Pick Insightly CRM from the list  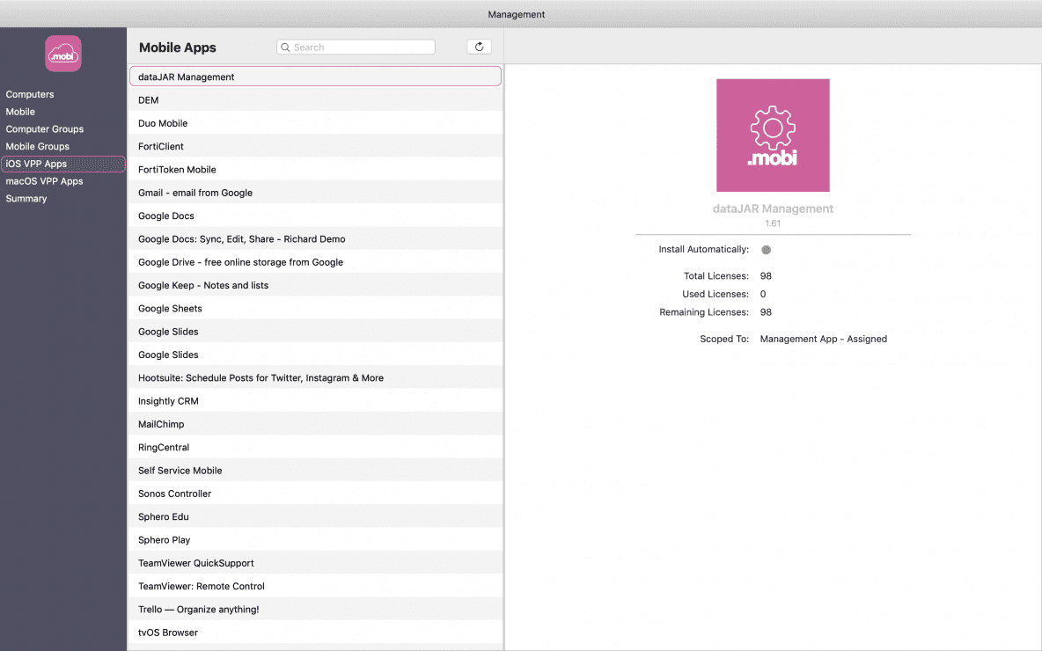click(168, 401)
